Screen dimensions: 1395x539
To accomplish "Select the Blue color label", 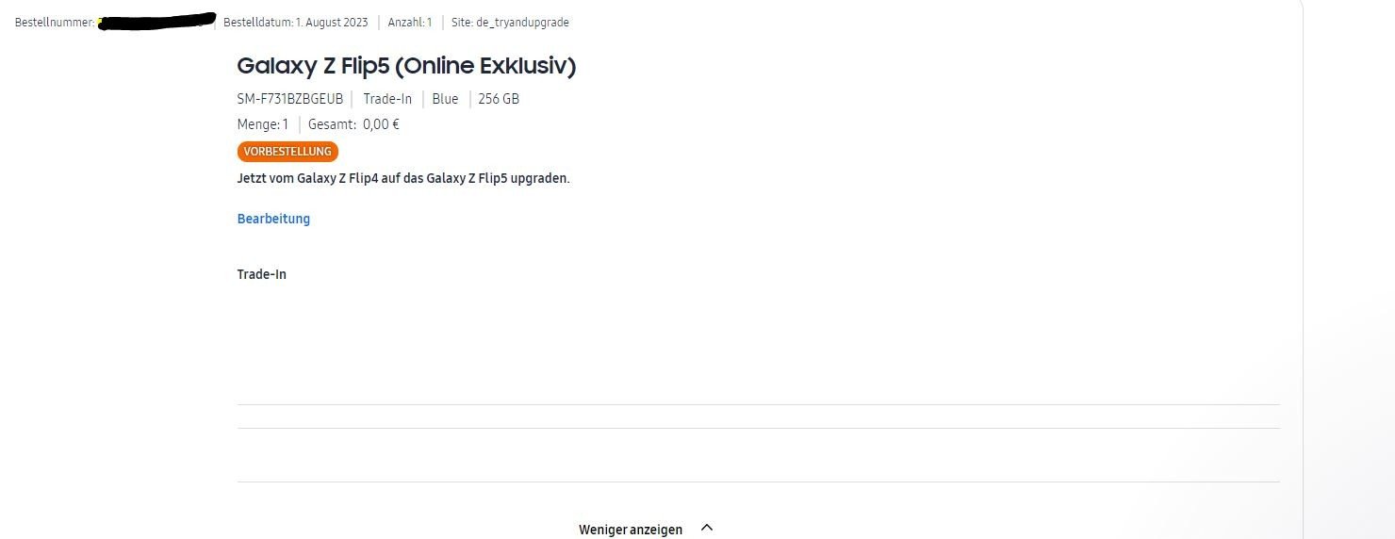I will point(445,99).
